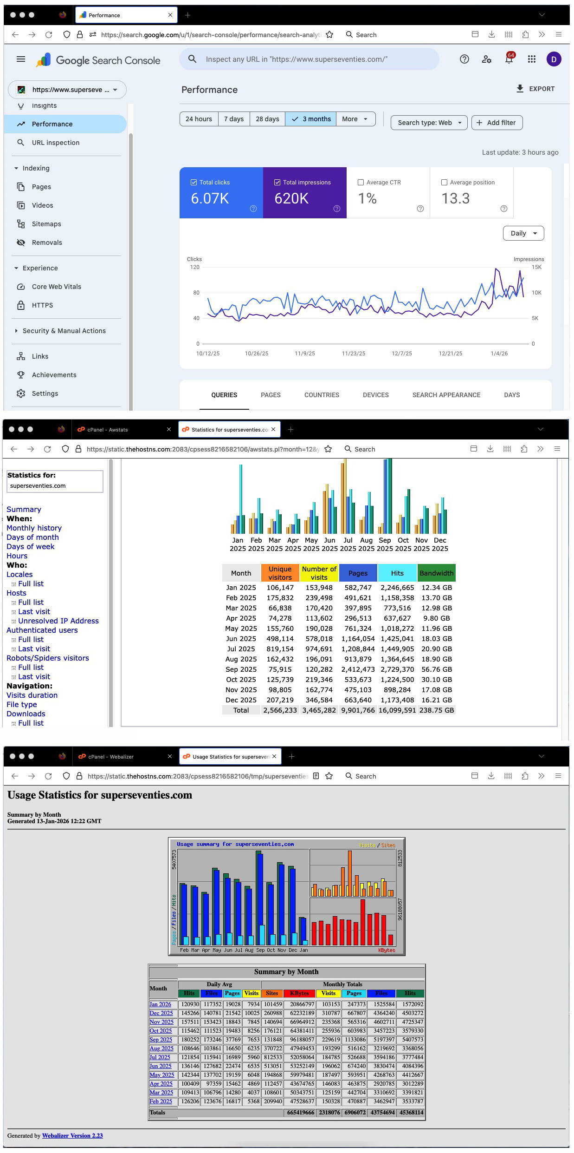Open the Monthly history link in AWStats
This screenshot has height=1153, width=574.
34,528
